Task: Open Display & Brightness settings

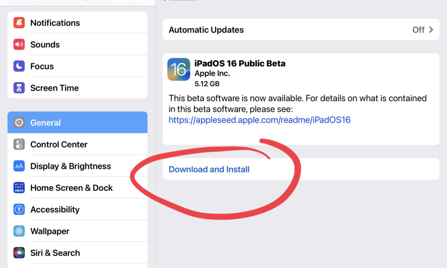Action: tap(77, 166)
